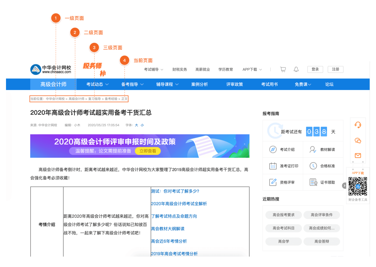Expand the APP下载 dropdown
376x267 pixels.
252,69
